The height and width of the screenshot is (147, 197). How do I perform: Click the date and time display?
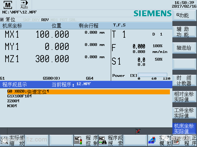(184, 4)
